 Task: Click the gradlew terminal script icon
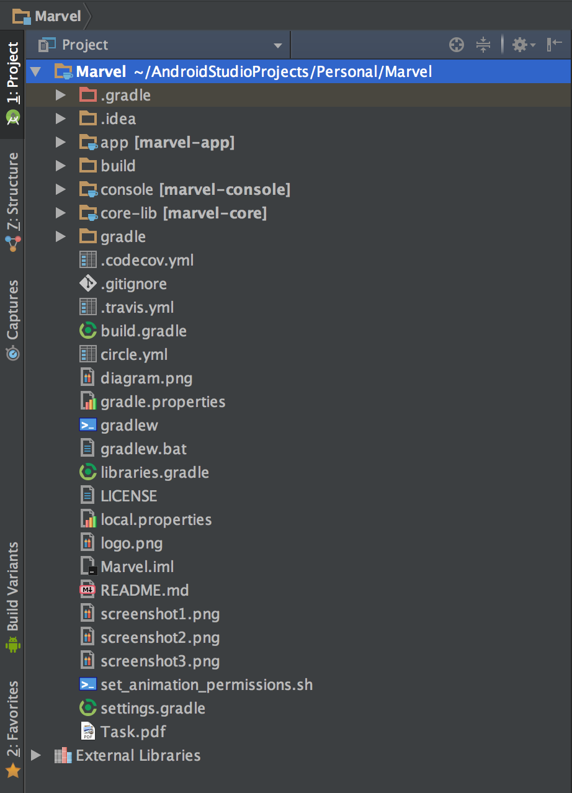coord(88,425)
